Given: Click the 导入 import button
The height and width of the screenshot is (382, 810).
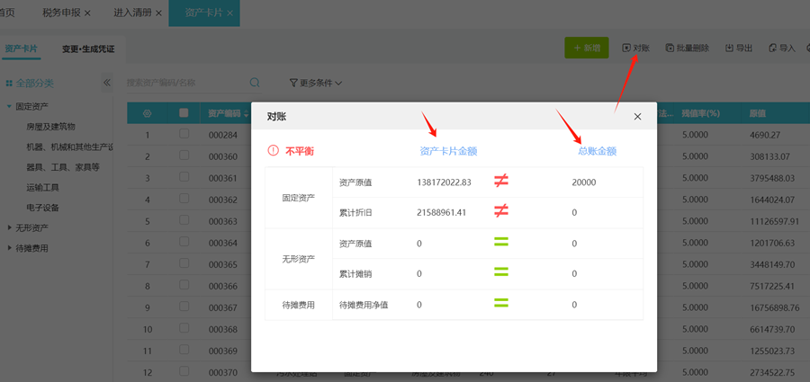Looking at the screenshot, I should [x=782, y=48].
